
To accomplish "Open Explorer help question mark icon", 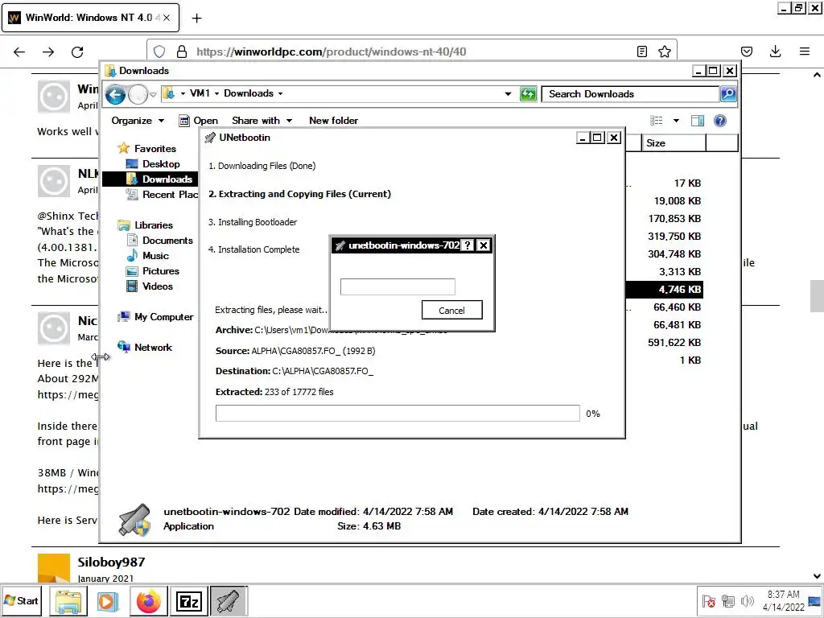I will (x=720, y=121).
